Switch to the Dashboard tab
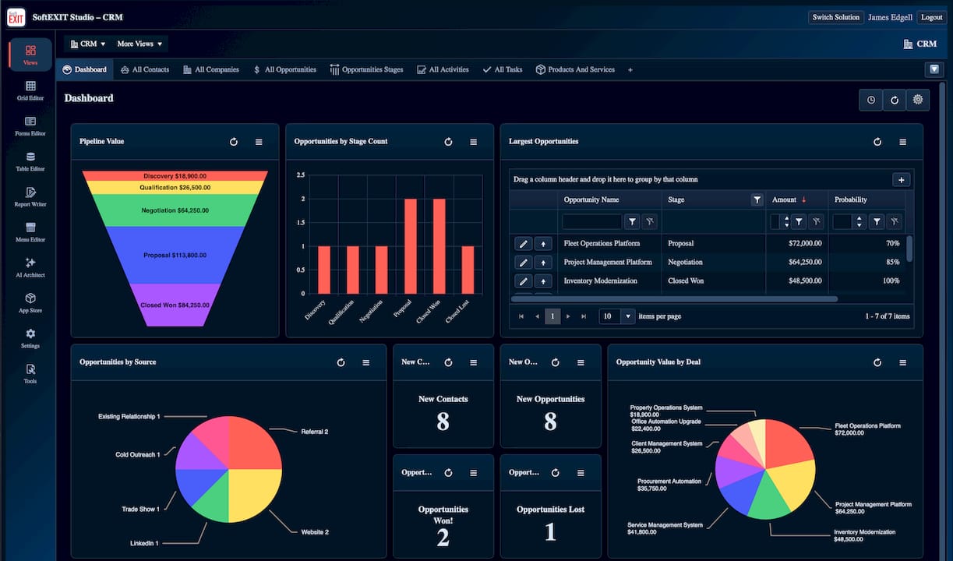 coord(84,69)
